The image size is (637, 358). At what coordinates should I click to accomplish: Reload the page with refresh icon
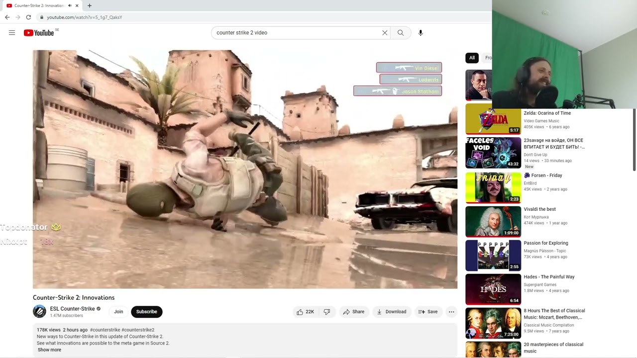28,17
